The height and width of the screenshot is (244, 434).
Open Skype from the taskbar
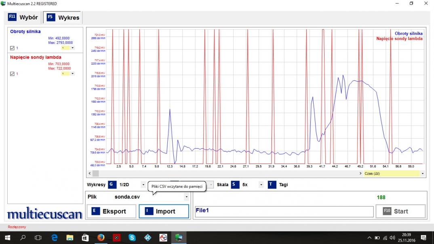(x=132, y=238)
